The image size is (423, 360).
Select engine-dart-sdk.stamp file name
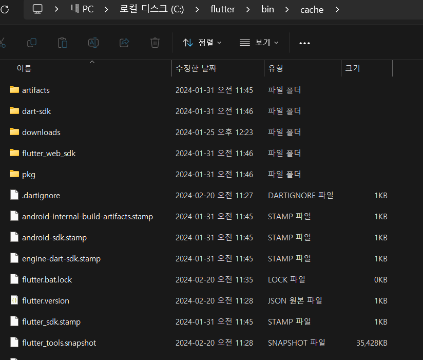[61, 258]
